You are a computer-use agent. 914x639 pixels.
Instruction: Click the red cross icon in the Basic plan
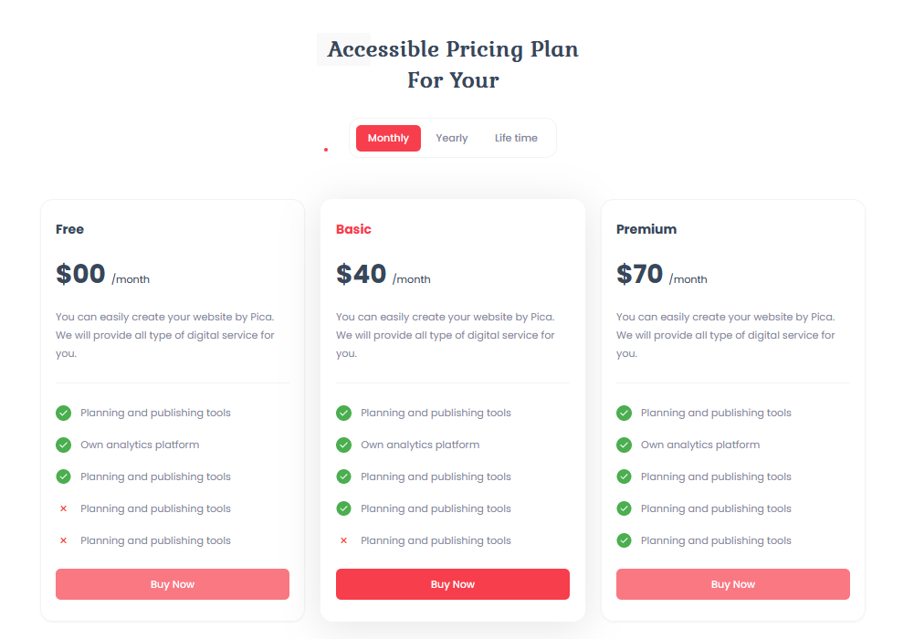343,540
